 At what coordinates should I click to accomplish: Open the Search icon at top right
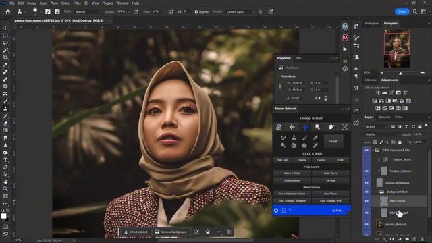coord(414,12)
